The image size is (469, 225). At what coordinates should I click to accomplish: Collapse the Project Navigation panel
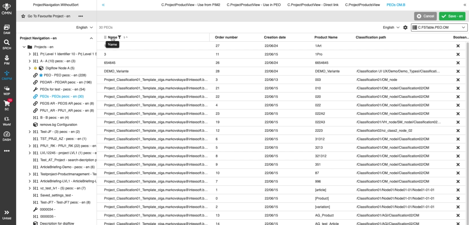tap(91, 38)
